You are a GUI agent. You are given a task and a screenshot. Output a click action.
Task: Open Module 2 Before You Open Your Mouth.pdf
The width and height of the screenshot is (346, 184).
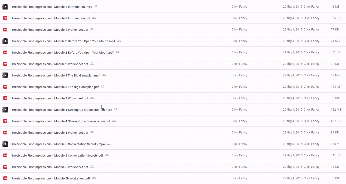[63, 53]
